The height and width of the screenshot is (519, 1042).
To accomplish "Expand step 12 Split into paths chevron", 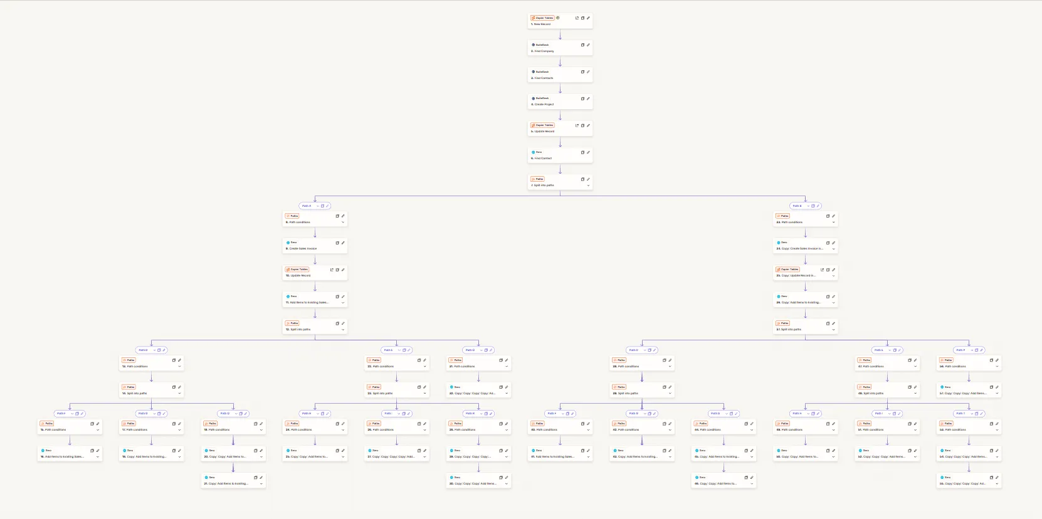I will (343, 330).
